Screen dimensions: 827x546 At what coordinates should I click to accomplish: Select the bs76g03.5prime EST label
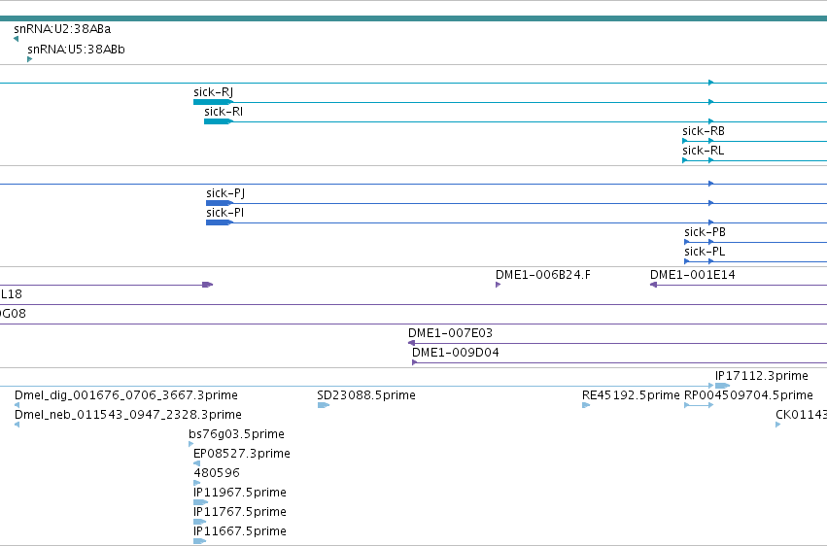click(236, 435)
